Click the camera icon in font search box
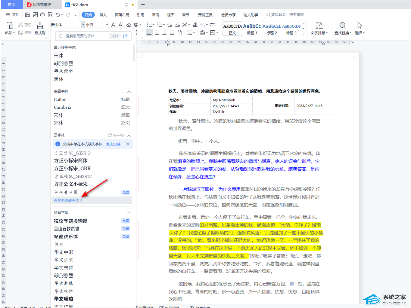411x308 pixels. tap(126, 36)
